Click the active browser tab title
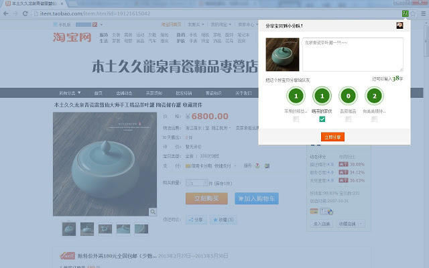429x268 pixels. [34, 4]
